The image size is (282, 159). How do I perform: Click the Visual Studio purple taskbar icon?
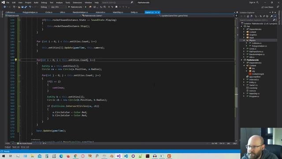[x=119, y=156]
